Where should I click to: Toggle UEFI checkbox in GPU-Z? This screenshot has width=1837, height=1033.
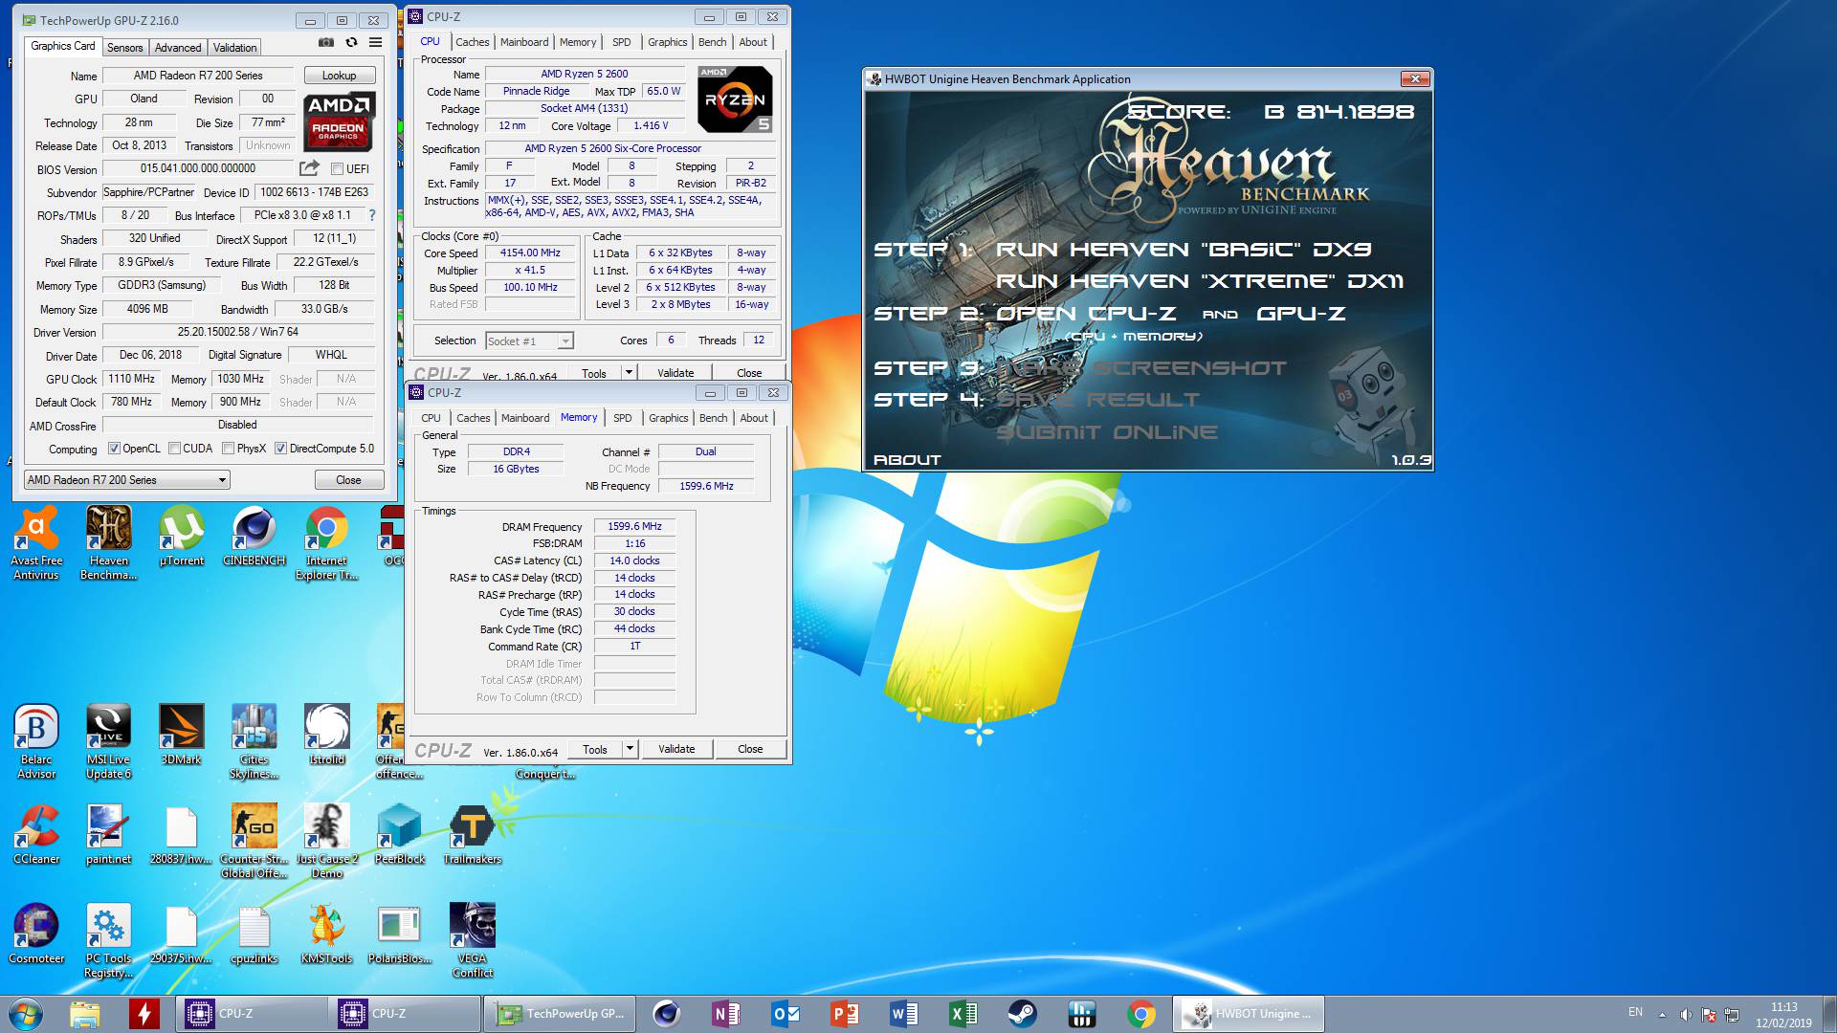pos(337,169)
